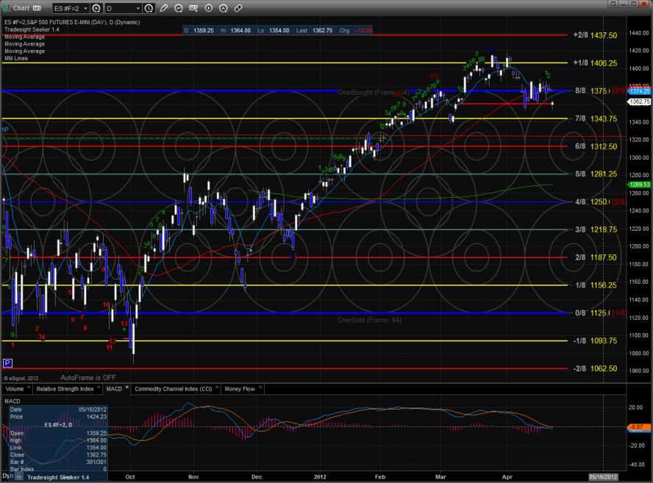The height and width of the screenshot is (483, 653).
Task: Close the MACD study tab
Action: click(x=128, y=388)
